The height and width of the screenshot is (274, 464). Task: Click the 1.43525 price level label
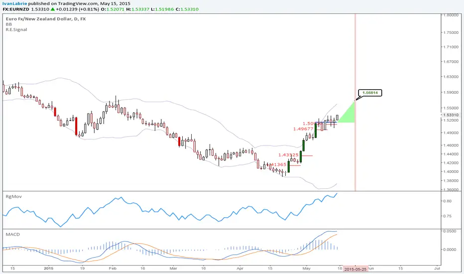(x=288, y=155)
